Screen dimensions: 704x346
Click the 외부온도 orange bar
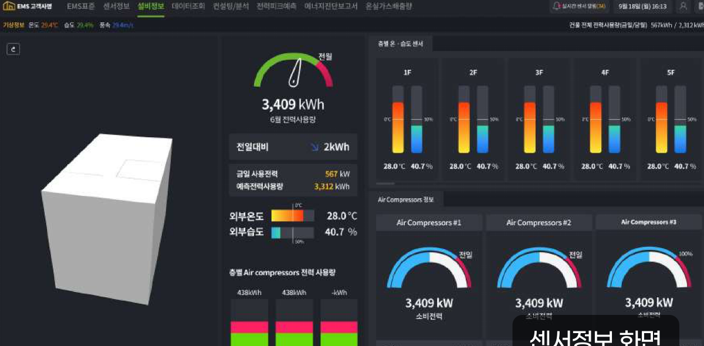(287, 215)
